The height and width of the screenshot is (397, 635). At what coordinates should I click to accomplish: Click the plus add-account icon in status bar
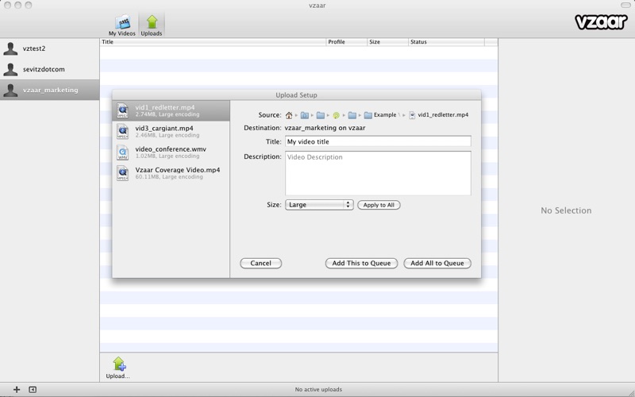(x=17, y=389)
